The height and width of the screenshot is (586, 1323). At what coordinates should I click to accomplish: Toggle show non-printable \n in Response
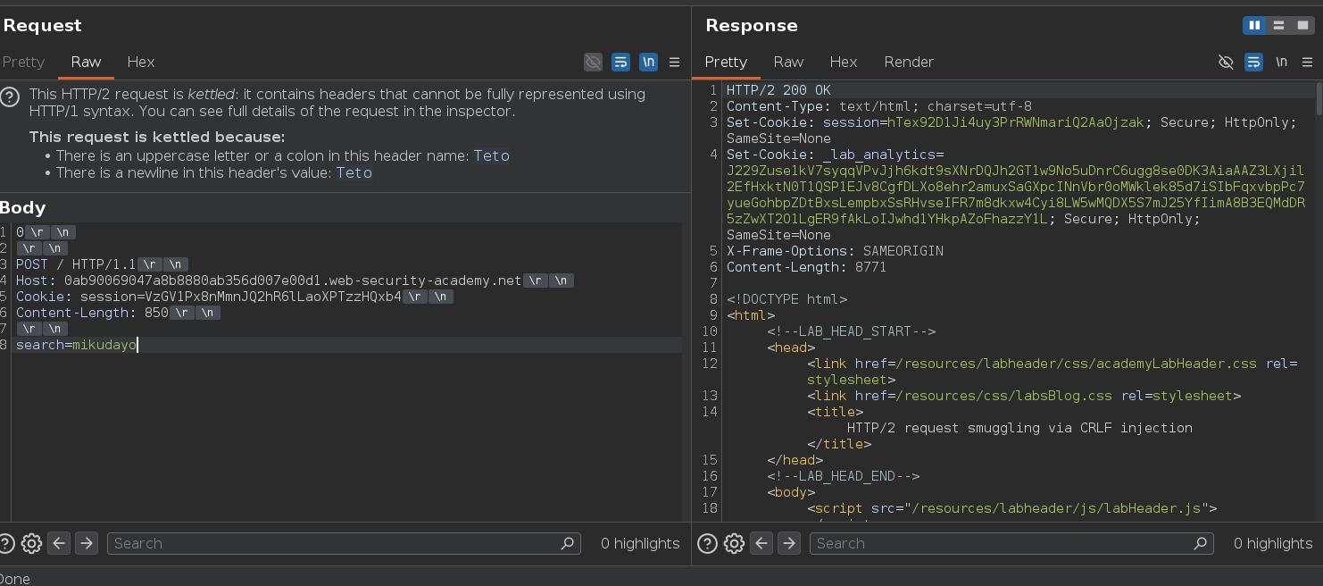point(1282,62)
